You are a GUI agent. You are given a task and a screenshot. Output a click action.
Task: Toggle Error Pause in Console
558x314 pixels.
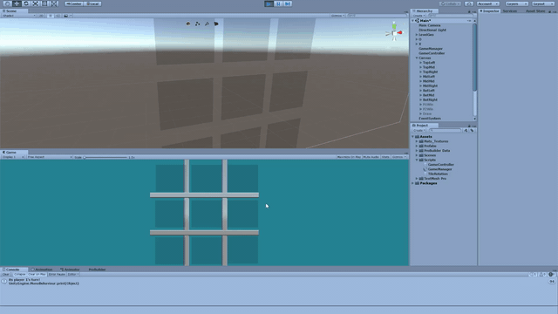click(x=57, y=275)
